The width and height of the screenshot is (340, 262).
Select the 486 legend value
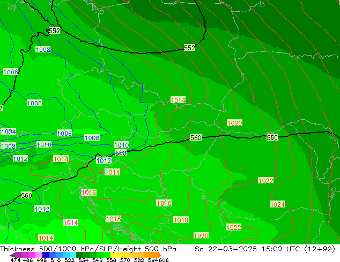click(x=28, y=260)
